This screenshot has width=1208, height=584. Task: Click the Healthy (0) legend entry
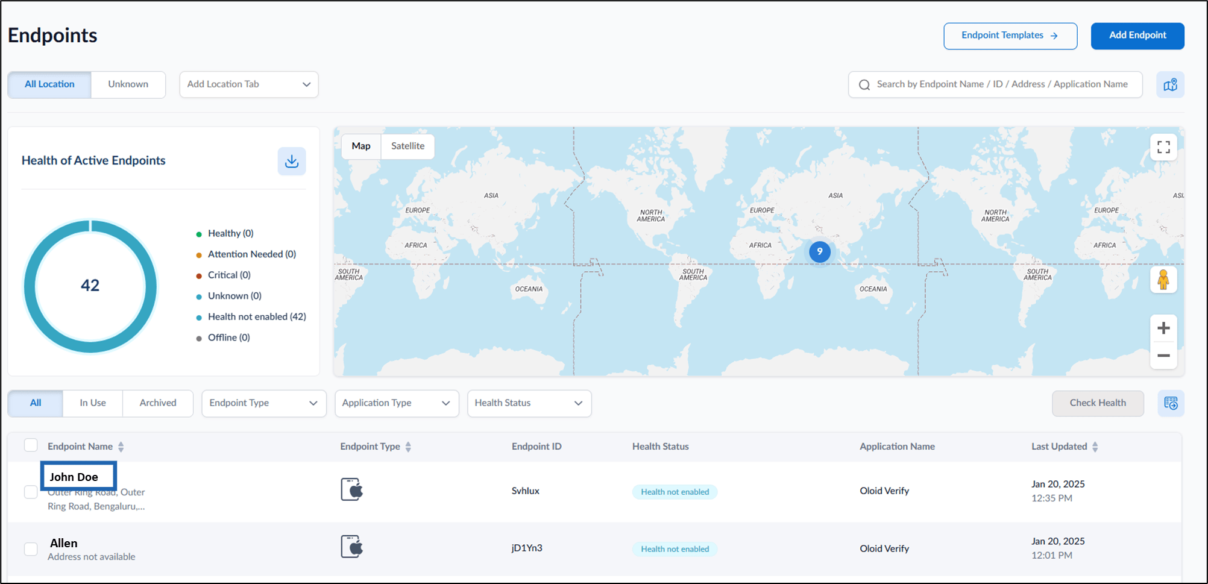click(225, 234)
